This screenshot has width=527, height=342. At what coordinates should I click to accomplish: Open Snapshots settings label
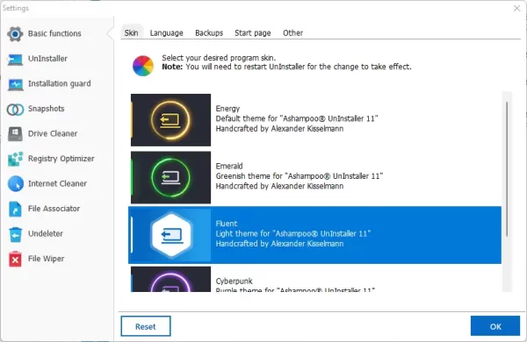46,109
